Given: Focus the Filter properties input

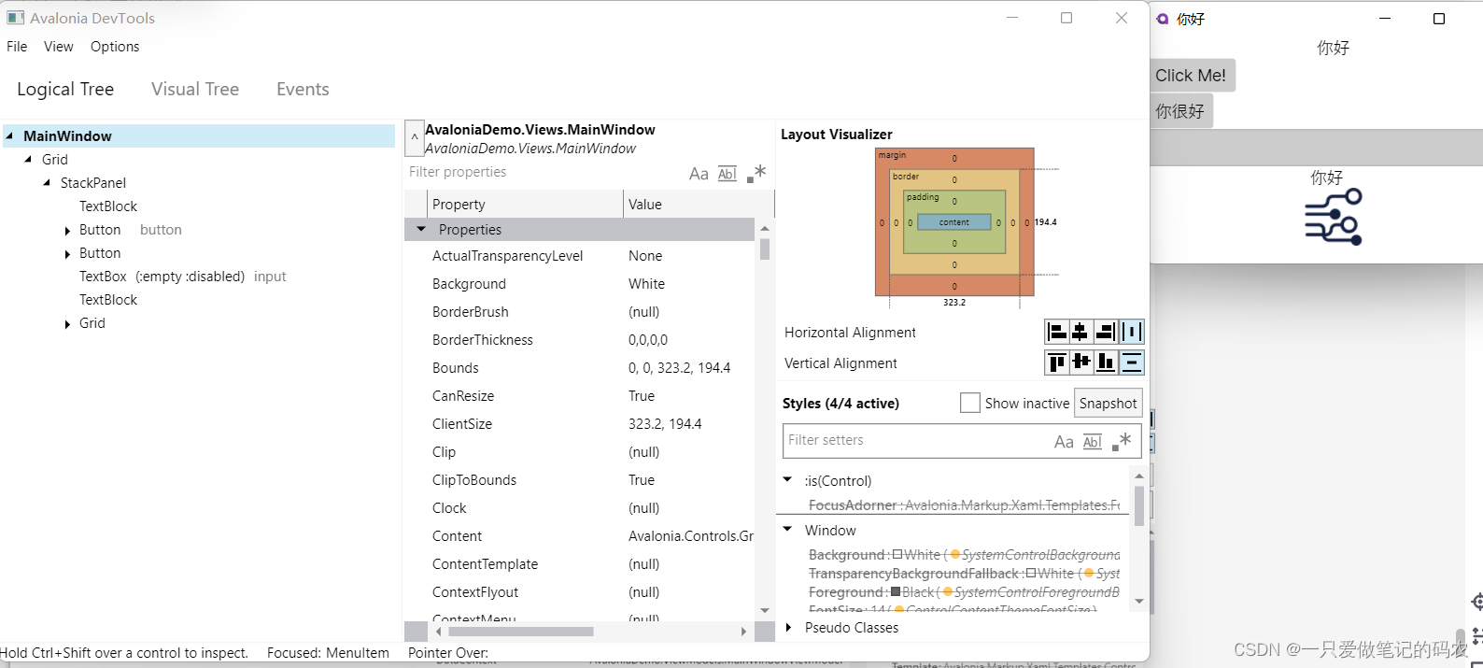Looking at the screenshot, I should tap(545, 172).
